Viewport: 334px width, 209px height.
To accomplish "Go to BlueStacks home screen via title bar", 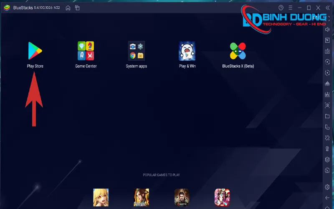I will [x=68, y=8].
